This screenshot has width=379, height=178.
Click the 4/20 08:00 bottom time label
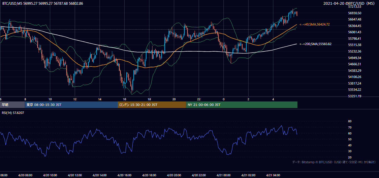(25, 175)
